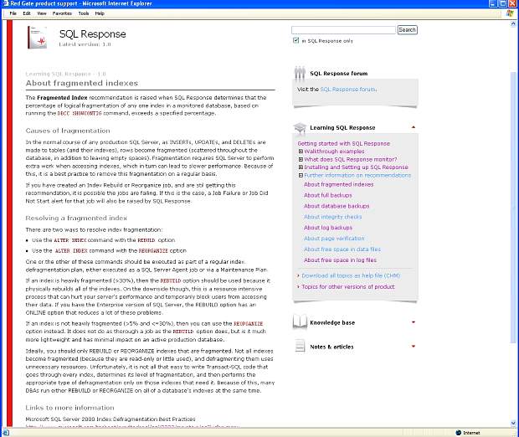Viewport: 519px width, 437px height.
Task: Open 'About log backups' link
Action: click(328, 228)
